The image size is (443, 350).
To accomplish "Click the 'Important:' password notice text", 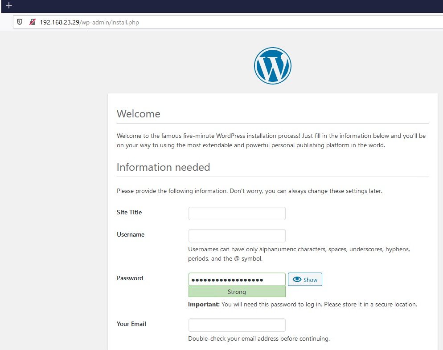I will (x=303, y=304).
